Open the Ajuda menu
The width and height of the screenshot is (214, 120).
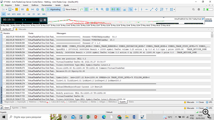click(x=66, y=5)
